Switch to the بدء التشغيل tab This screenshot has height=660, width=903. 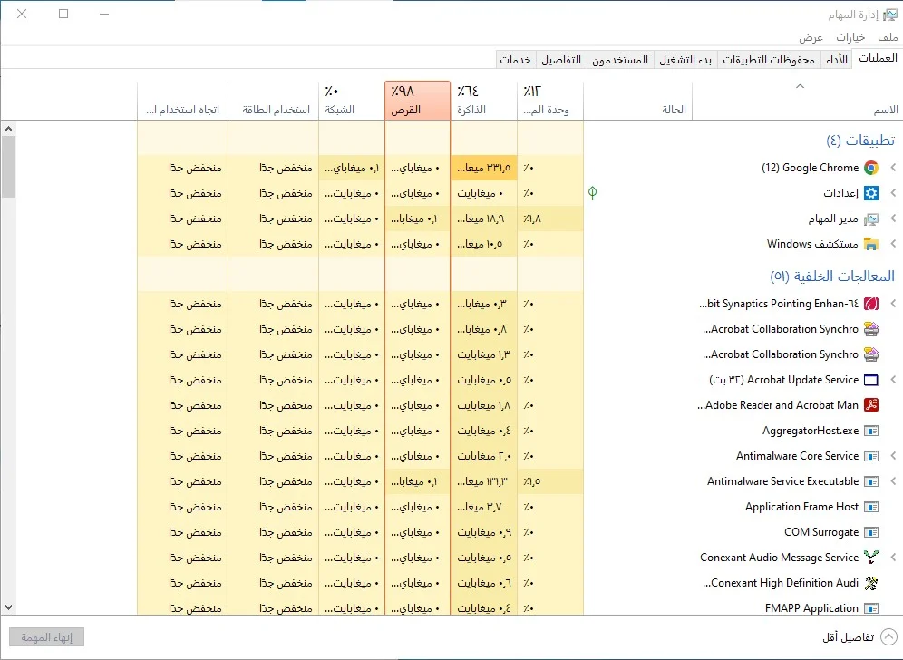pyautogui.click(x=685, y=59)
